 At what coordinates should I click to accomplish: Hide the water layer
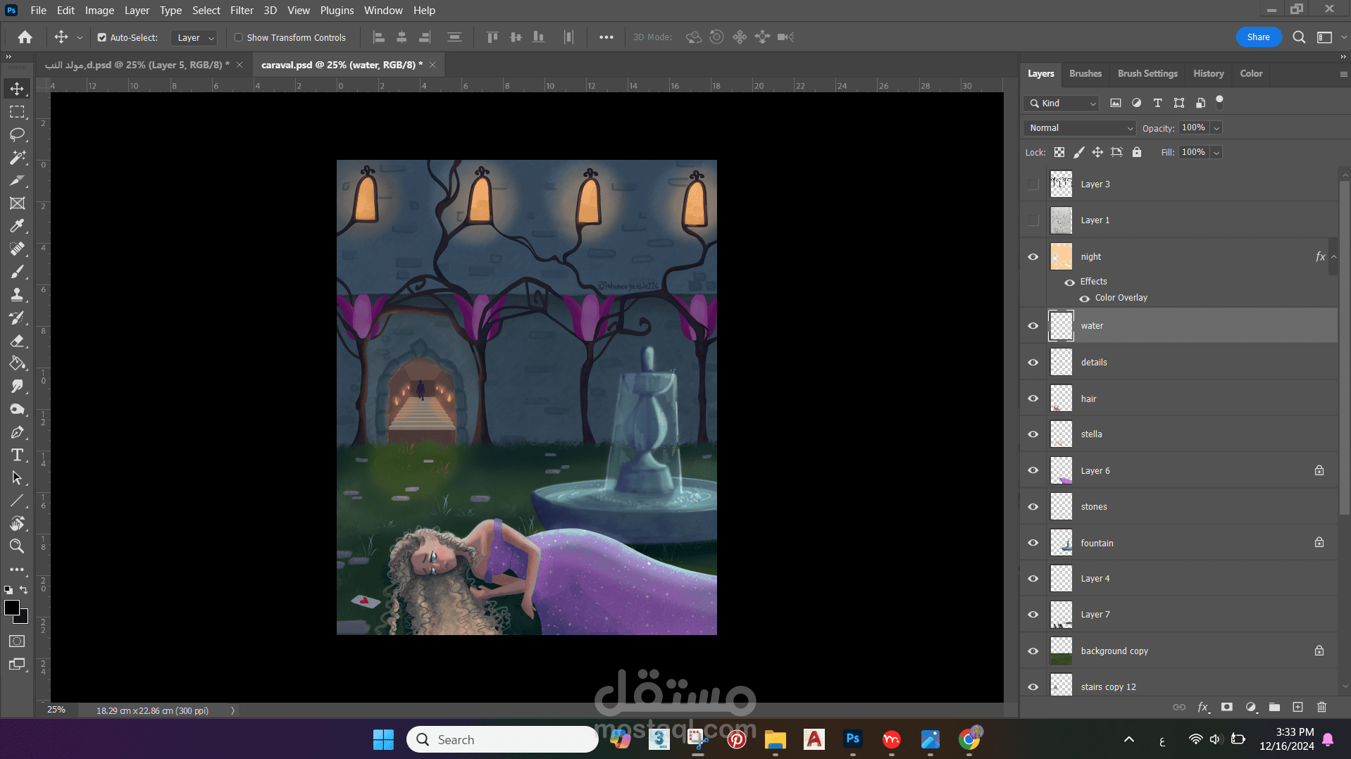1033,326
